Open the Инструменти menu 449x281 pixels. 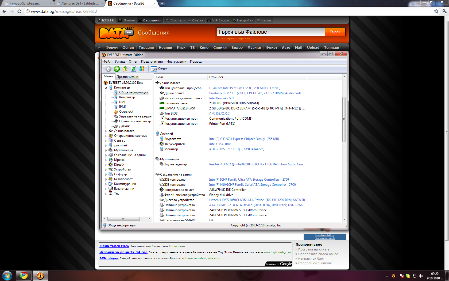point(176,62)
